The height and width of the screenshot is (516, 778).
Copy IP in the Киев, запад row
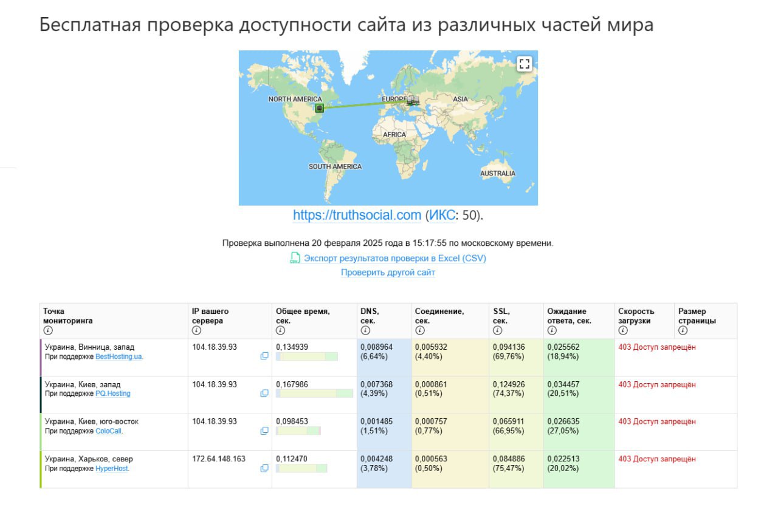pos(264,393)
